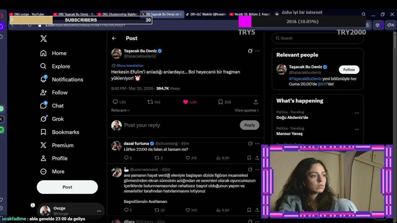Open Spotify in browser sidebar

(2, 130)
